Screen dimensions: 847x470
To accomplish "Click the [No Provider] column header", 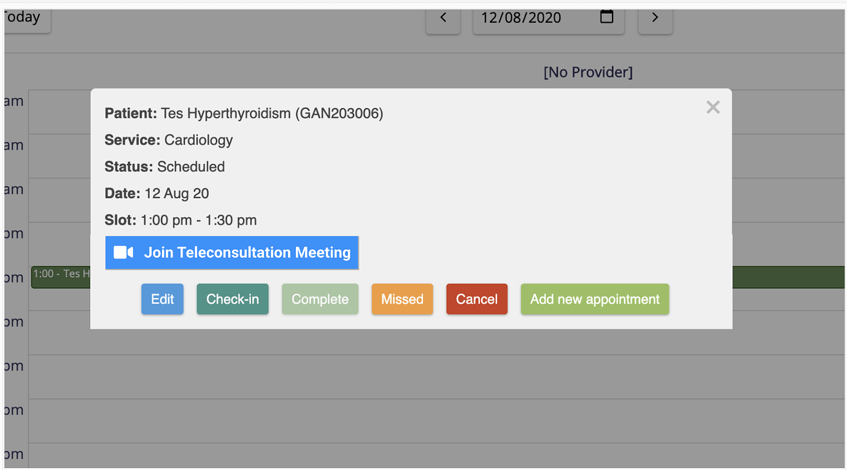I will click(587, 72).
